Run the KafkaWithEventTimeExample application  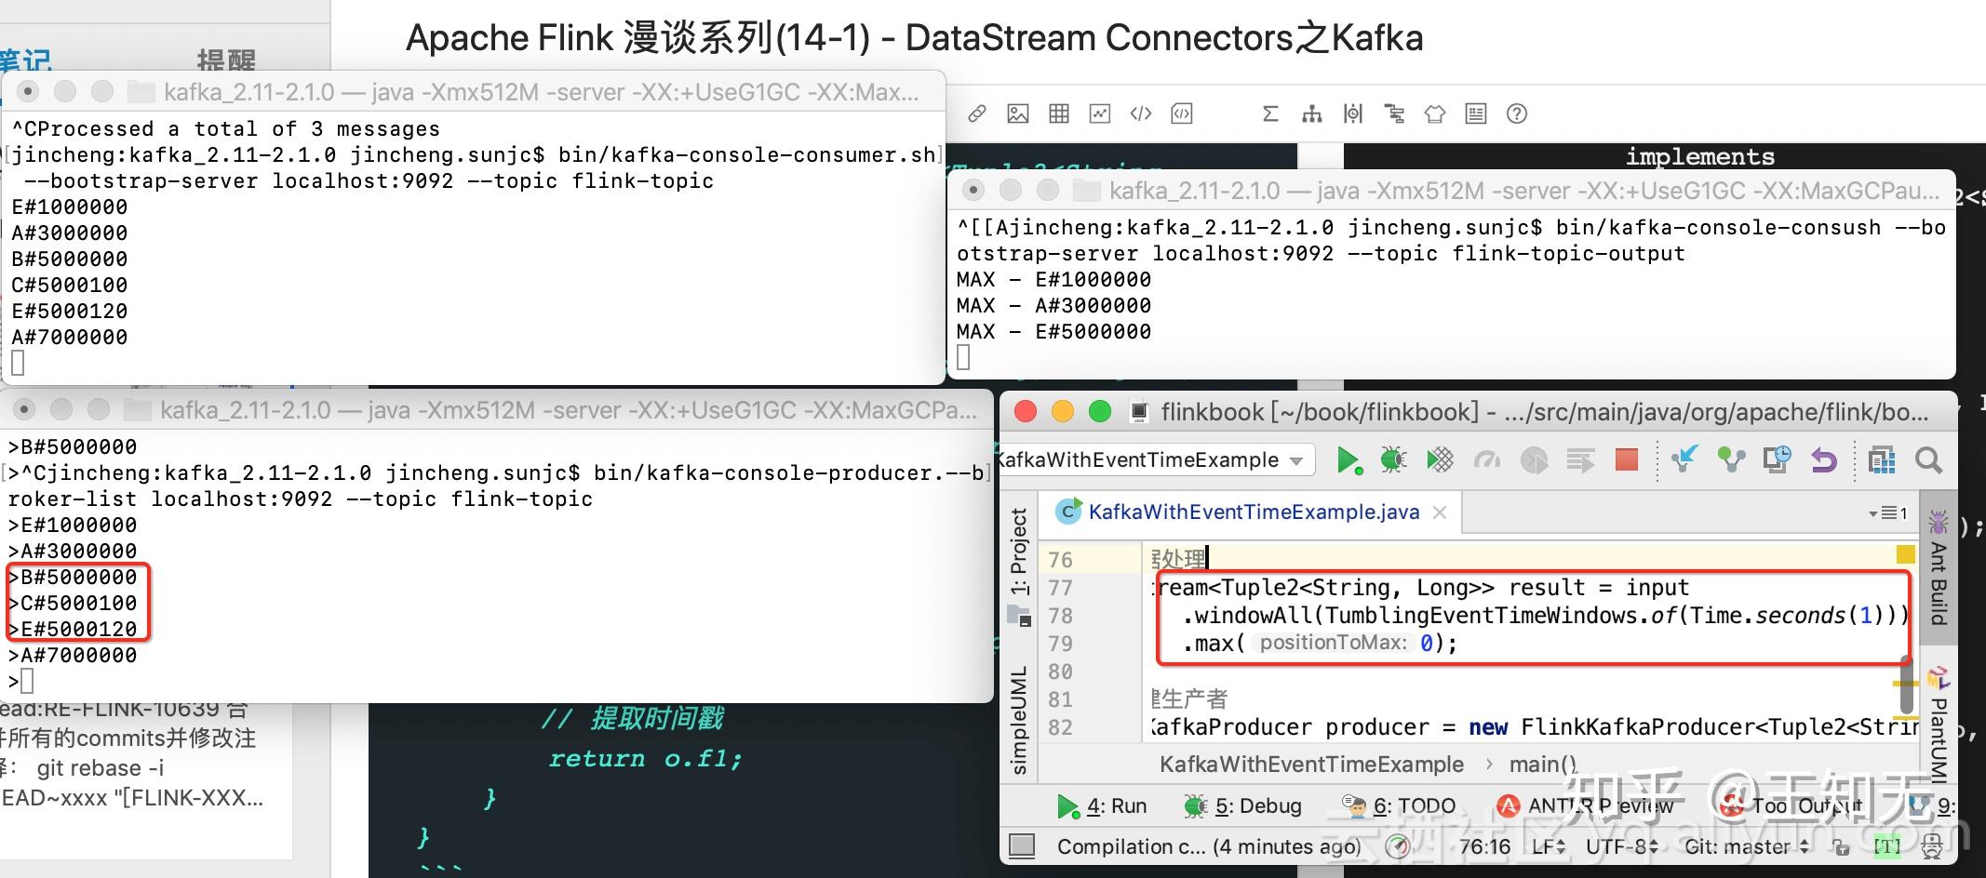(1351, 459)
